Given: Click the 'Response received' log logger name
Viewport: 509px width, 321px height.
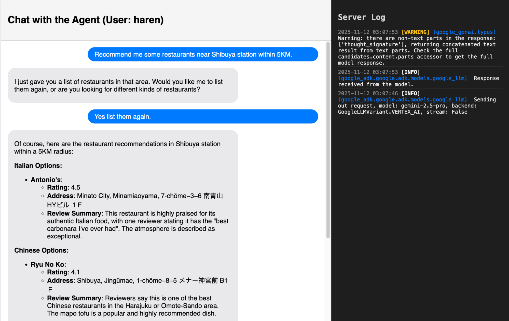Looking at the screenshot, I should coord(403,78).
